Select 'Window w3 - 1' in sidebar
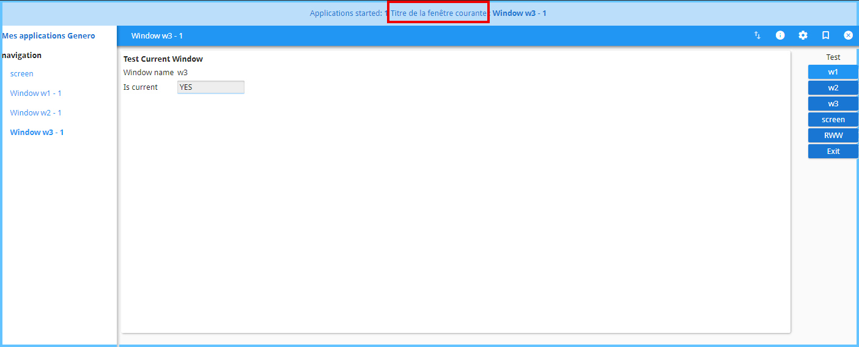Viewport: 859px width, 347px height. click(37, 133)
